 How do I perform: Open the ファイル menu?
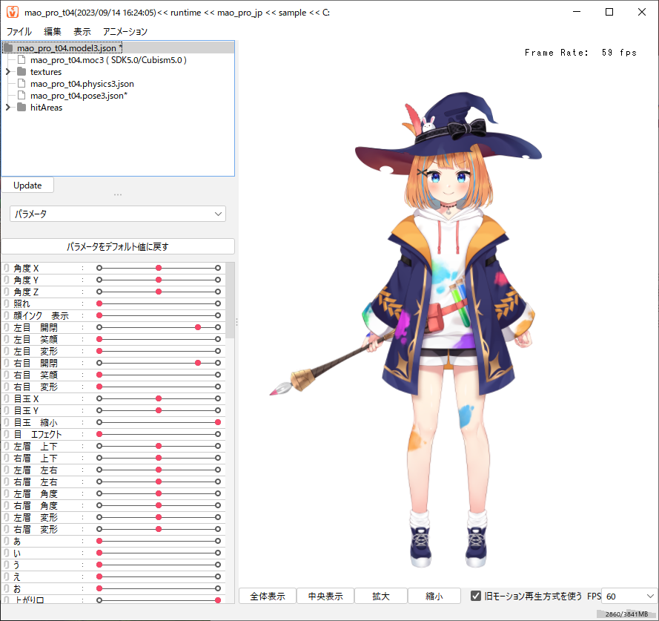19,32
